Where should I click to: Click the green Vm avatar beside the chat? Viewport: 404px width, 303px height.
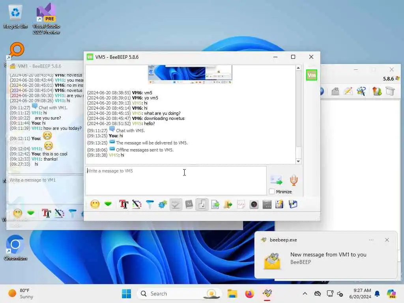pos(312,75)
